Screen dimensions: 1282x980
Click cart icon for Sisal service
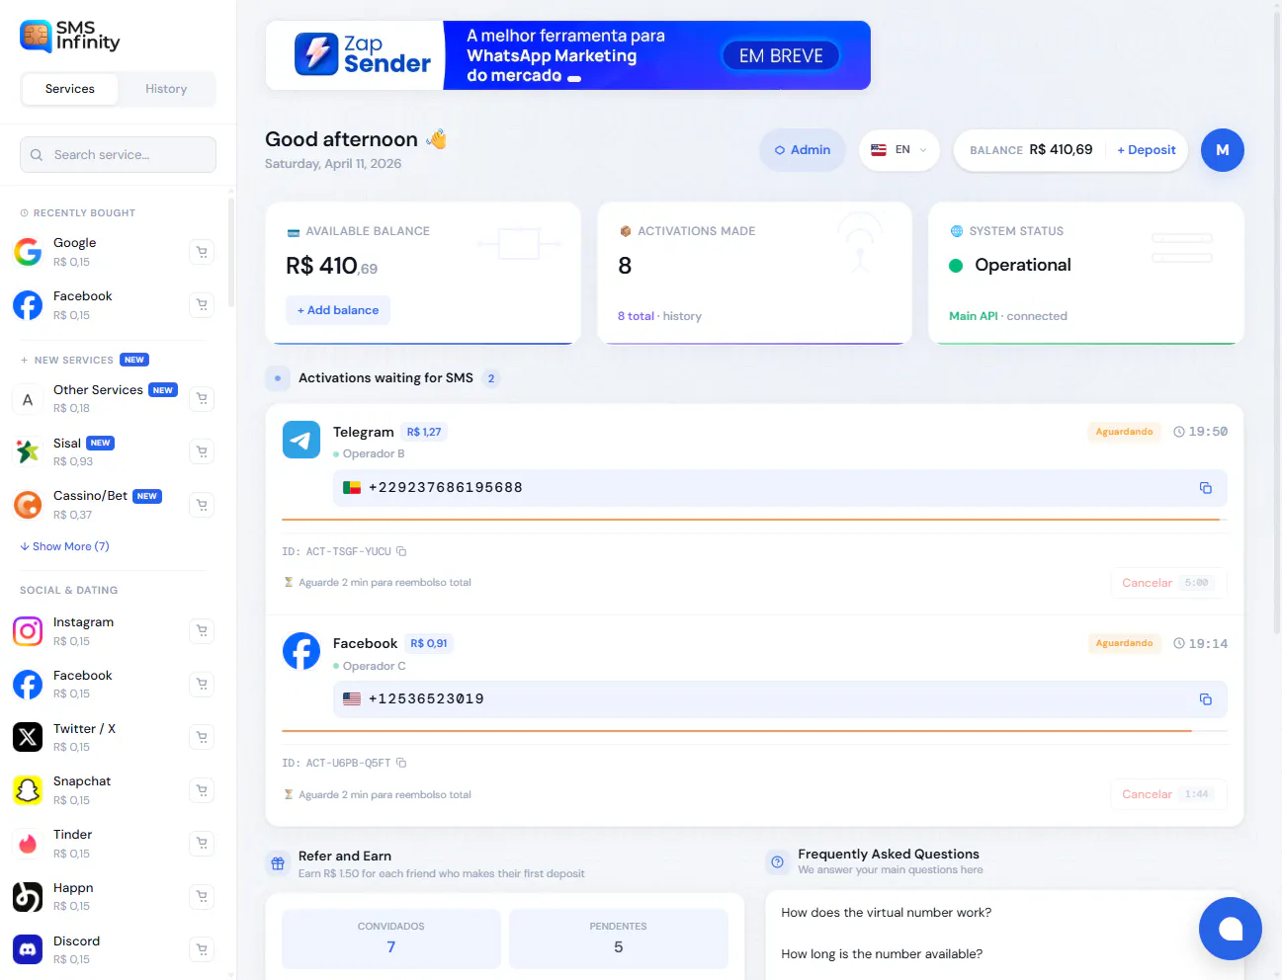coord(202,452)
